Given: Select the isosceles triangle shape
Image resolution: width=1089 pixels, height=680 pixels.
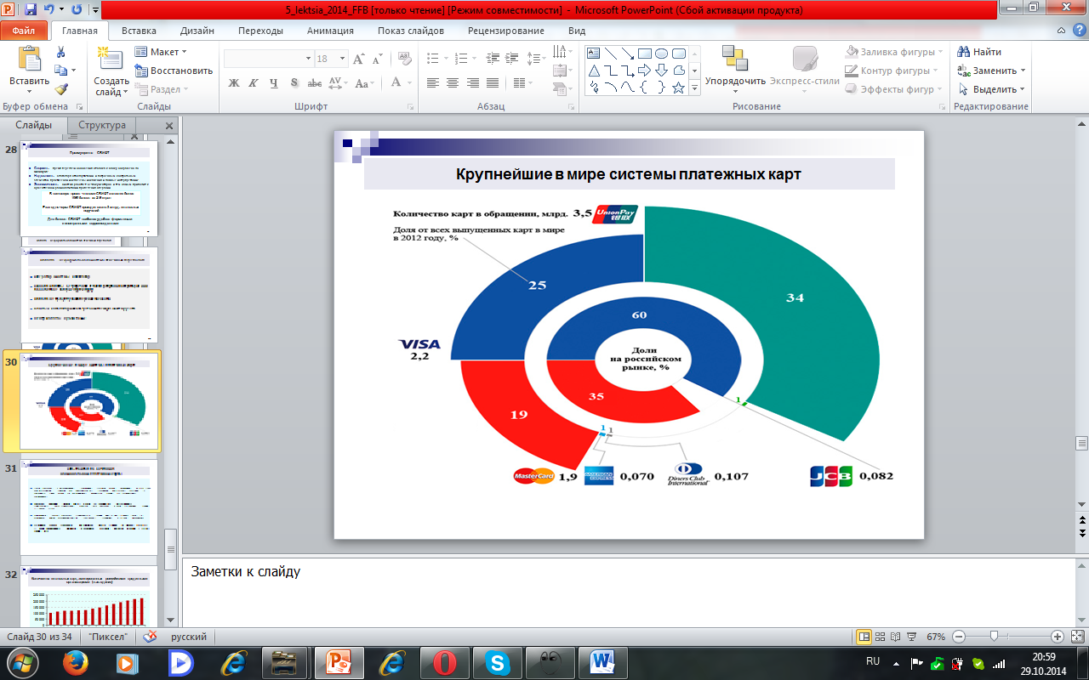Looking at the screenshot, I should tap(594, 70).
